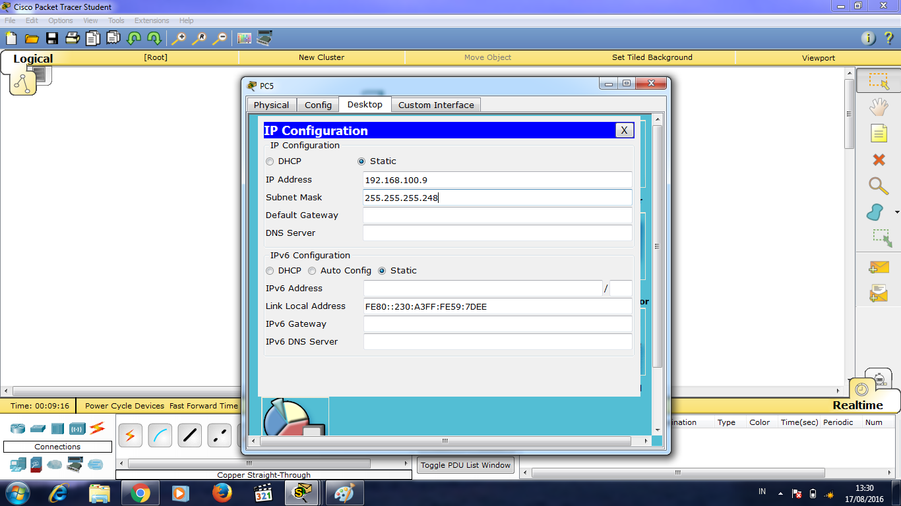Reset zoom with R magnifier
901x506 pixels.
[x=199, y=38]
